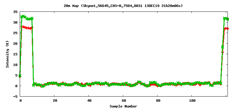Click the 10 tick label on y-axis

click(x=15, y=65)
